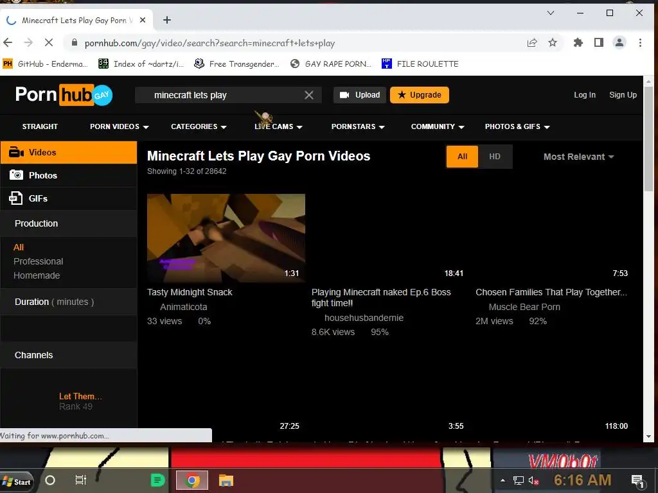The image size is (658, 493).
Task: Click the Log In link
Action: pos(585,95)
